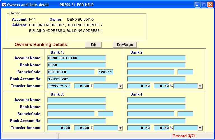This screenshot has width=215, height=140.
Task: Click Bank 4 transfer type combo box field
Action: click(186, 128)
